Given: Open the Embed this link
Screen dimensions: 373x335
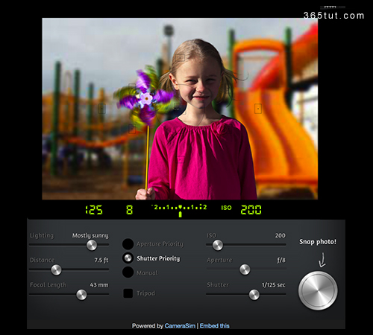Looking at the screenshot, I should coord(214,326).
